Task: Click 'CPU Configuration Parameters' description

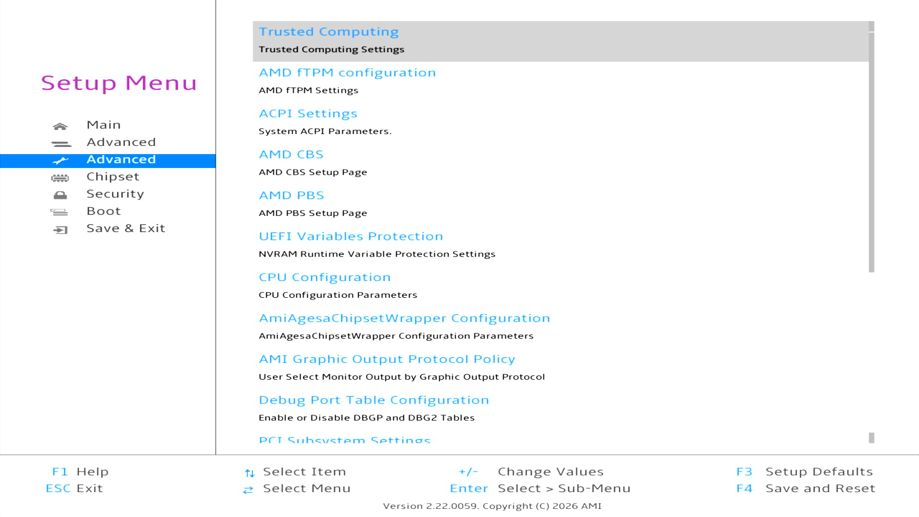Action: (x=338, y=295)
